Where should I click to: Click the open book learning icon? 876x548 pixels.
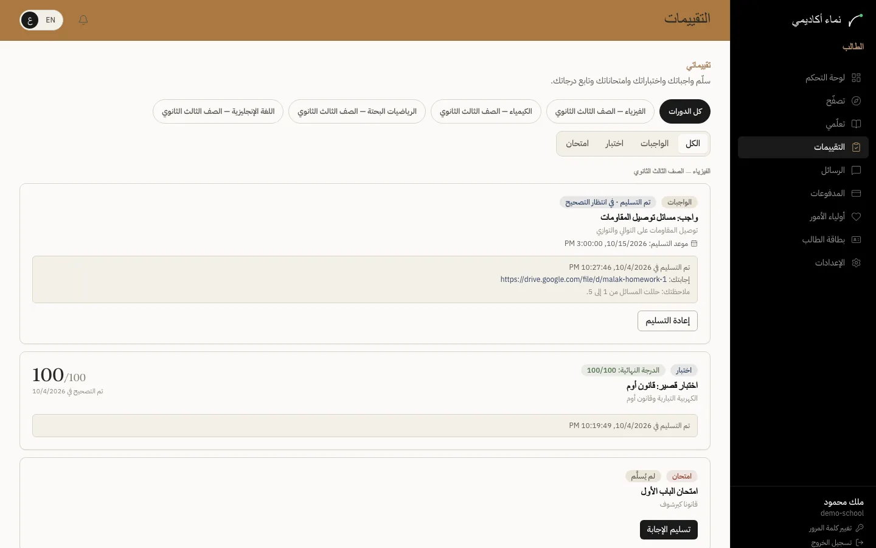(x=857, y=124)
